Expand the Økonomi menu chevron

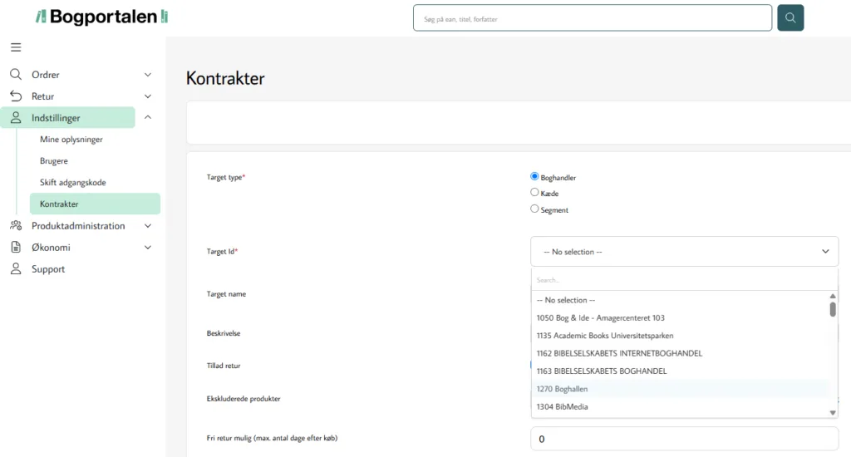(x=148, y=248)
